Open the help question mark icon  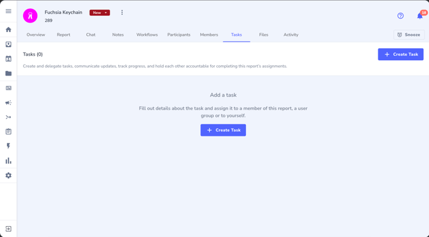(400, 16)
